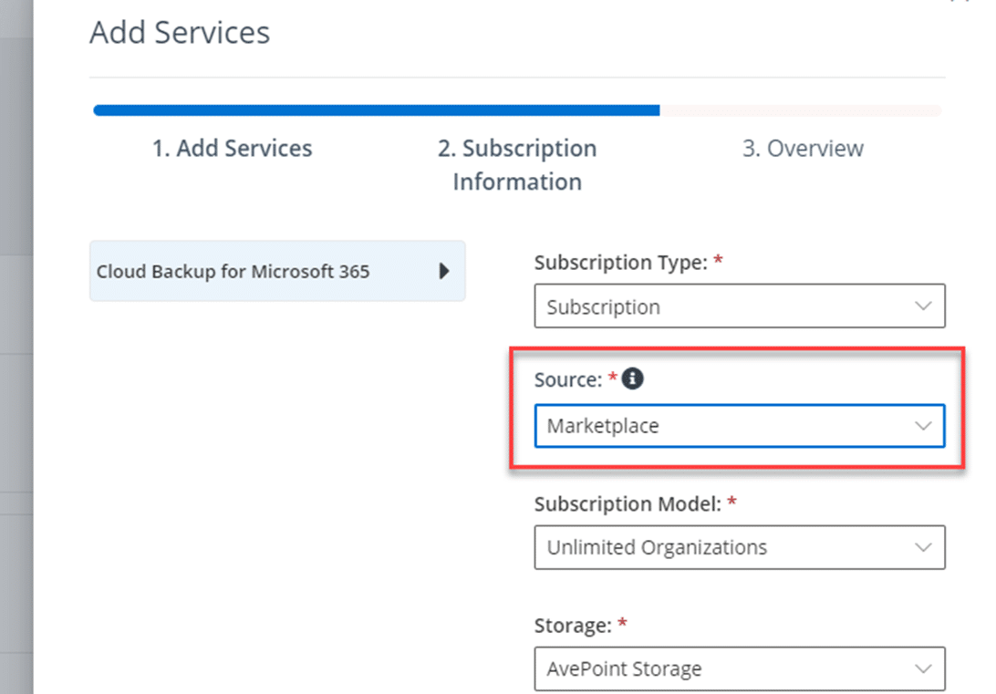Click the Add Services dialog heading

pyautogui.click(x=180, y=33)
